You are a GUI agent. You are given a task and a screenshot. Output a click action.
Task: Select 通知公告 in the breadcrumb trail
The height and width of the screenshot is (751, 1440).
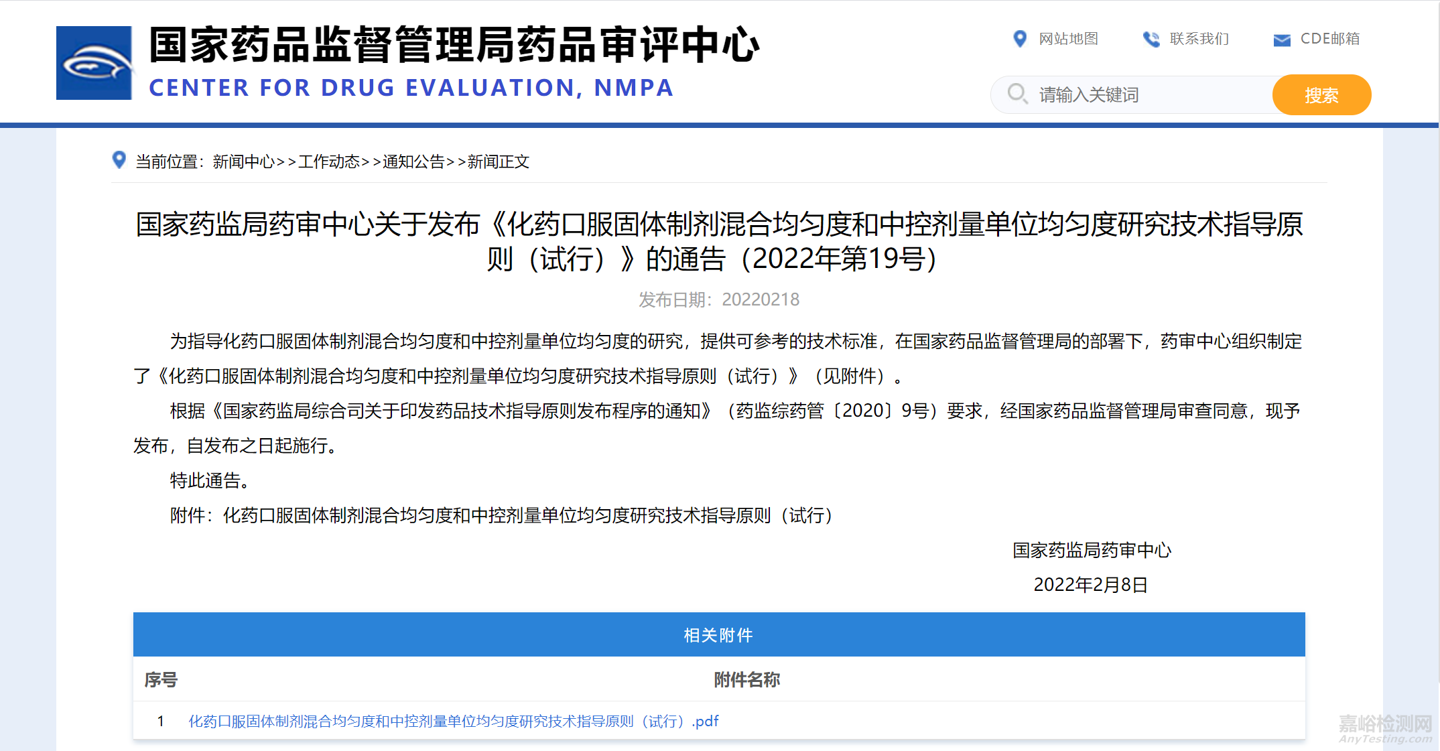tap(414, 161)
